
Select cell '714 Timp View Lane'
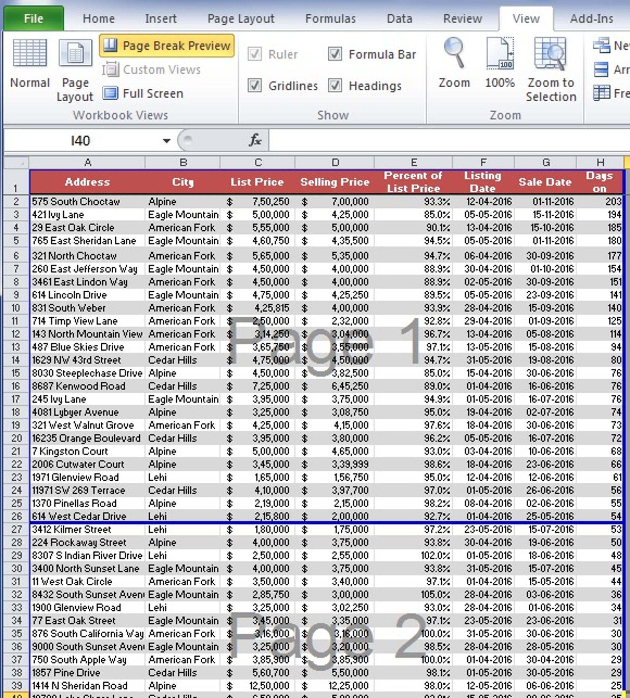(x=87, y=321)
